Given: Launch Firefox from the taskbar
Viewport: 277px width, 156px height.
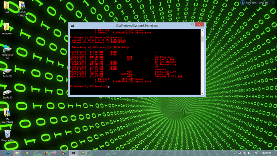Looking at the screenshot, I should (x=45, y=153).
